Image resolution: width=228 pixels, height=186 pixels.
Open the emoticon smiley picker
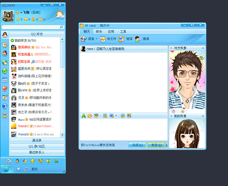(x=90, y=116)
